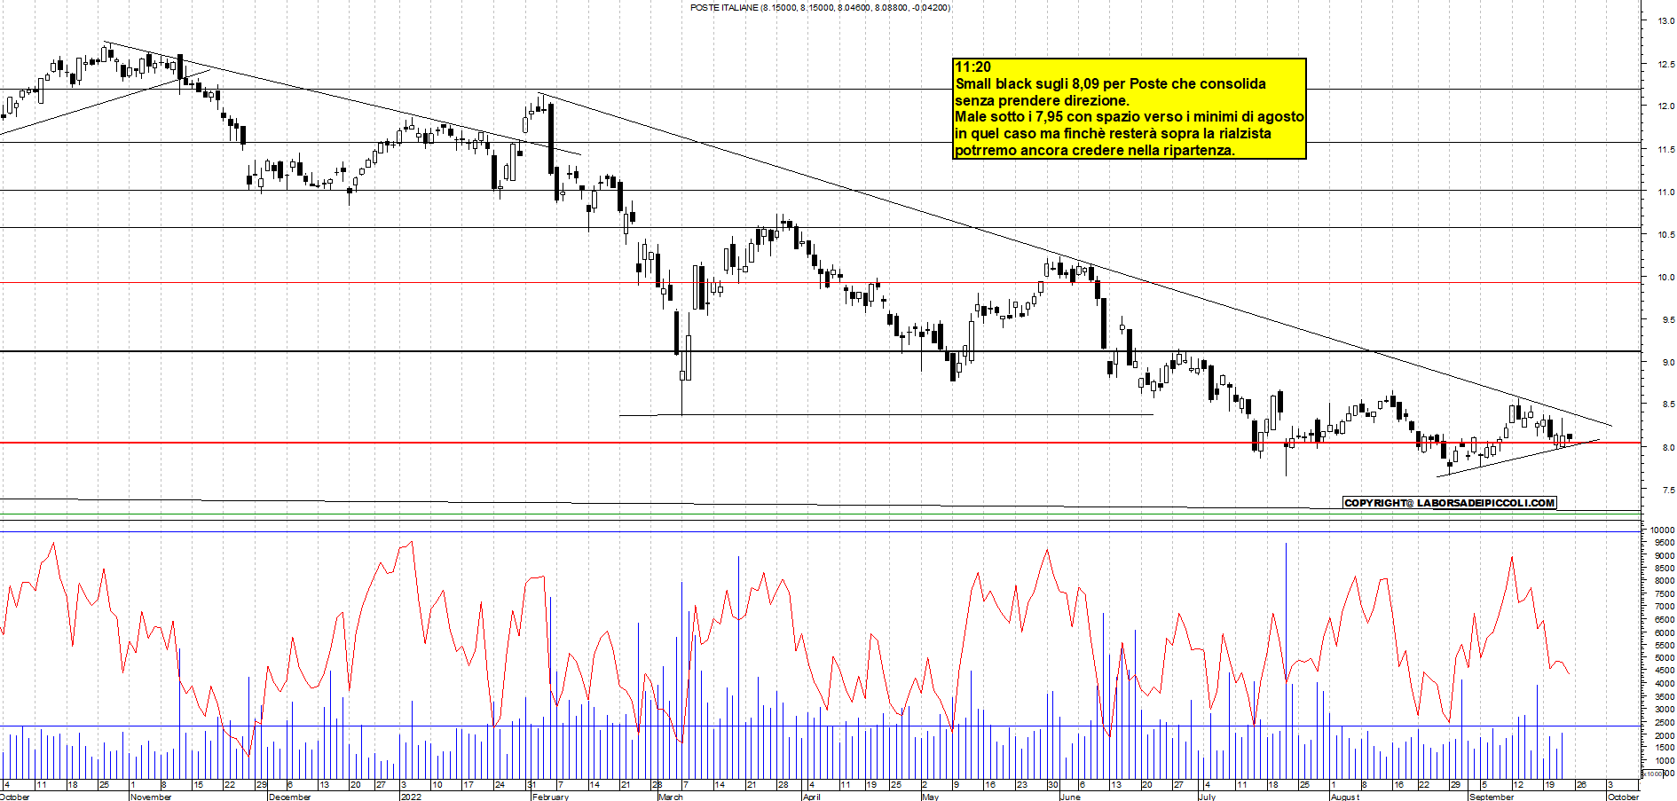Click the '6000' volume axis label

pos(1665,633)
